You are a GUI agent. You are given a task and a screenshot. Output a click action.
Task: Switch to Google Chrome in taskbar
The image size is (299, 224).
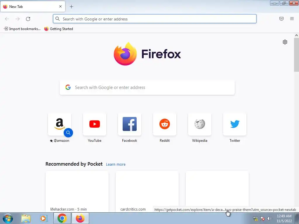tap(62, 218)
